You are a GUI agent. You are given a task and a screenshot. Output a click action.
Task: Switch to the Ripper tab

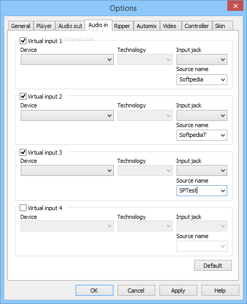(122, 26)
